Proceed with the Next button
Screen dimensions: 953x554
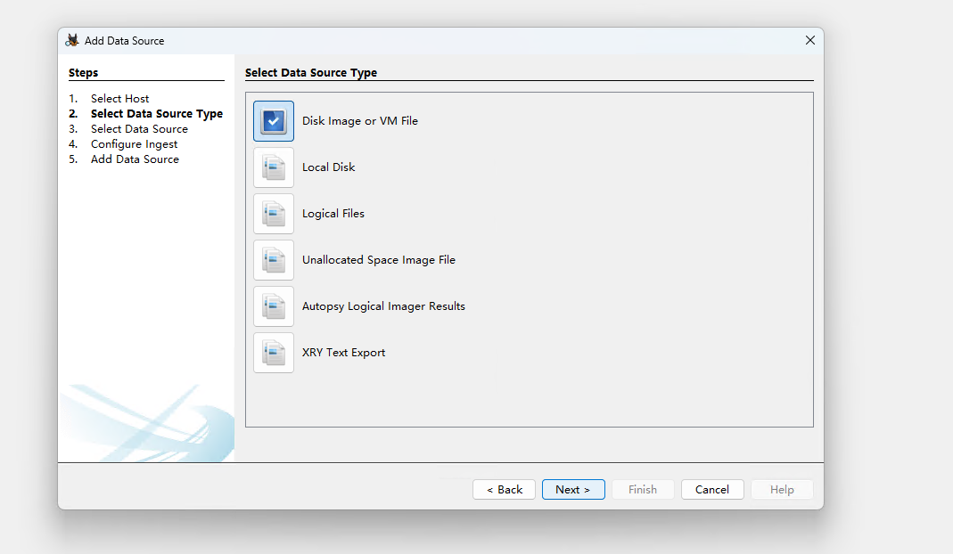click(573, 490)
